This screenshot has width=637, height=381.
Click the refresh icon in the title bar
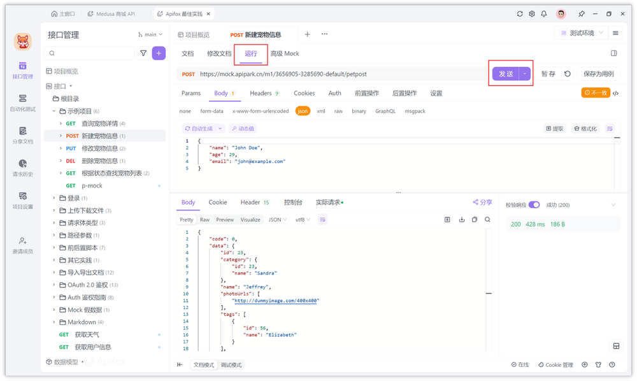click(x=520, y=13)
